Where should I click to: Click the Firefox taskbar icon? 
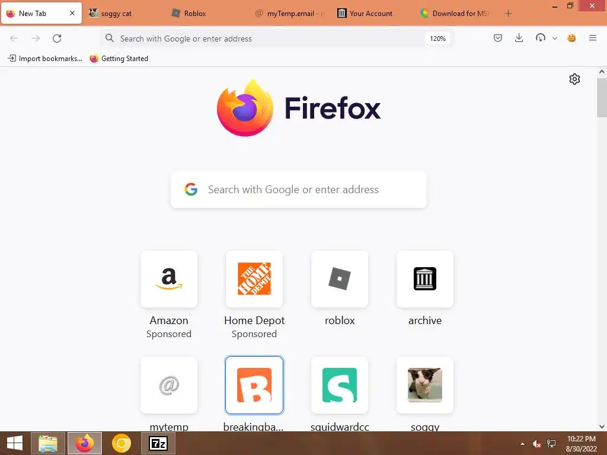click(85, 443)
